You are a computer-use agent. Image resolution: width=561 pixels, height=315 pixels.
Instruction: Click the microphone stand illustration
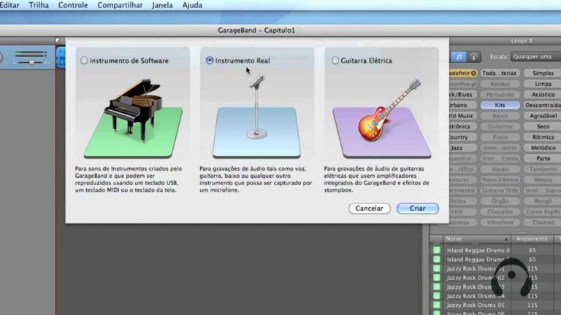pos(256,106)
